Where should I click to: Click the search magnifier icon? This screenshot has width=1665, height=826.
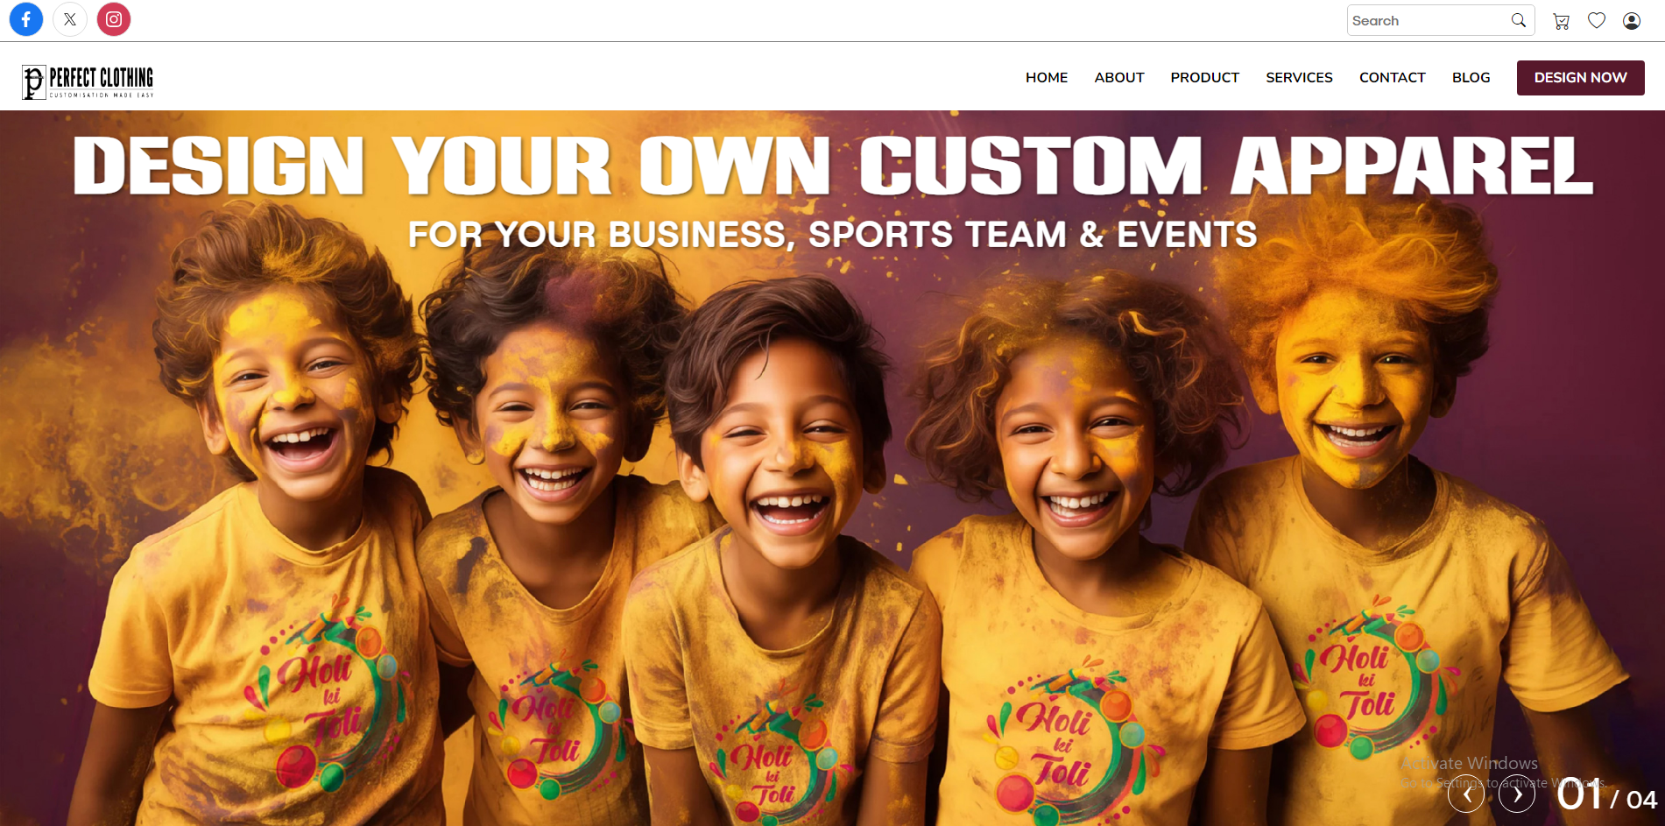(1519, 20)
